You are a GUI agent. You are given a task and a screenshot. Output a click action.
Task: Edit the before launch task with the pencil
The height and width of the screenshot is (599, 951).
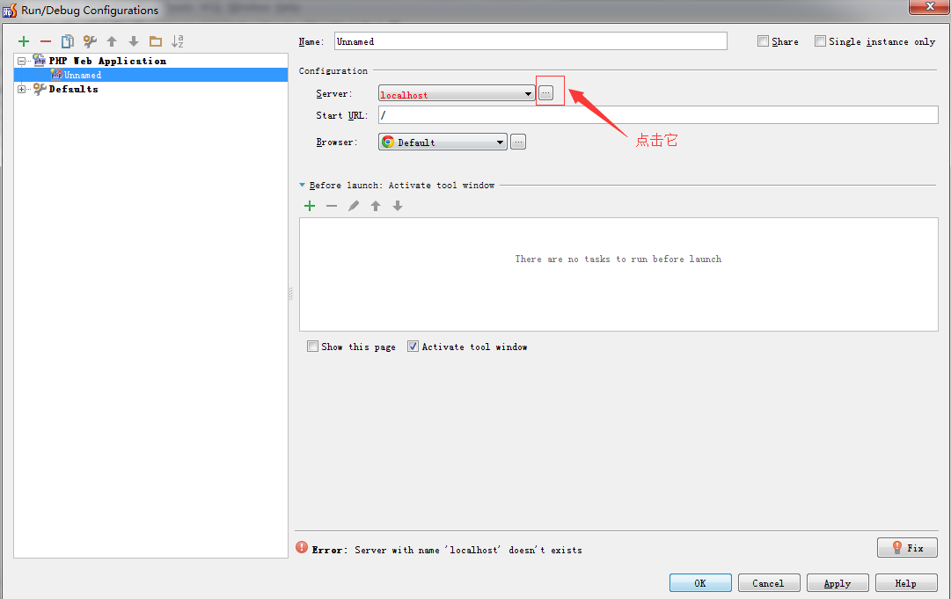(x=354, y=206)
